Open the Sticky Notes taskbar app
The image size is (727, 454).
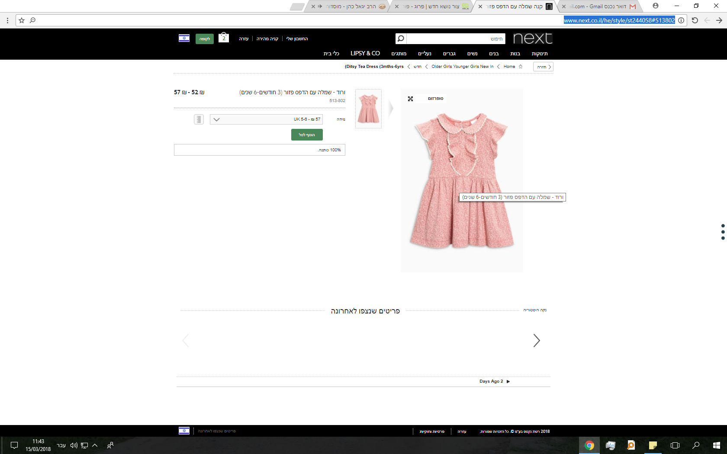653,445
